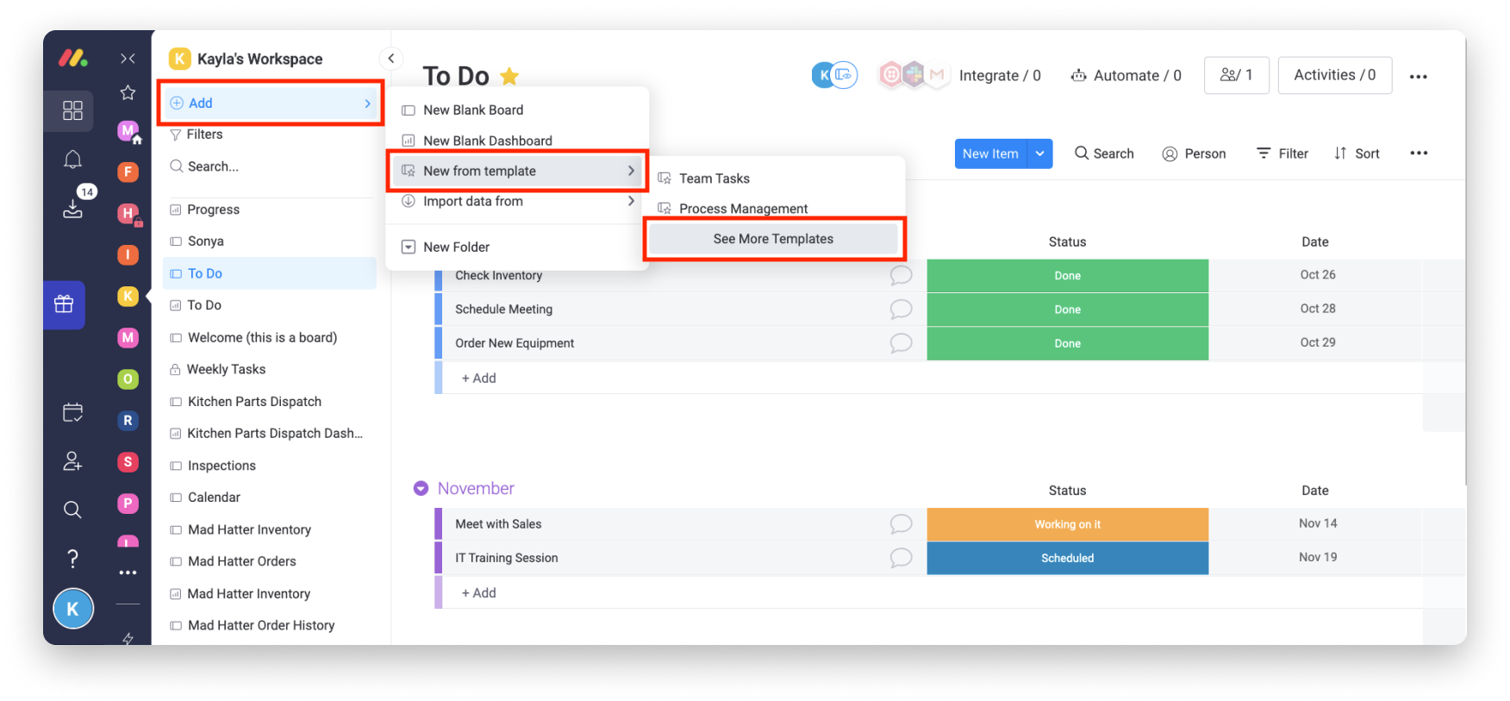This screenshot has height=701, width=1510.
Task: Open Check Inventory conversation bubble
Action: click(x=901, y=275)
